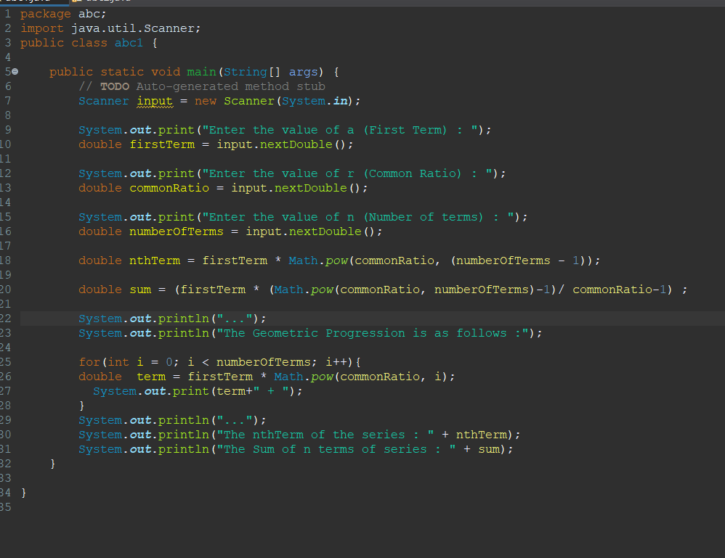Click Math.pow on the sum line

[304, 290]
